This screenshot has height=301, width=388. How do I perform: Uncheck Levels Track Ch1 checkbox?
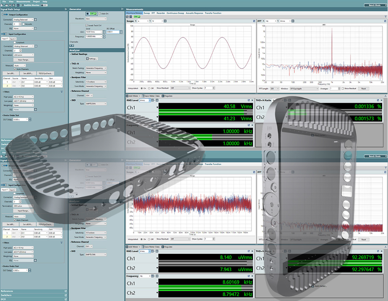click(86, 25)
